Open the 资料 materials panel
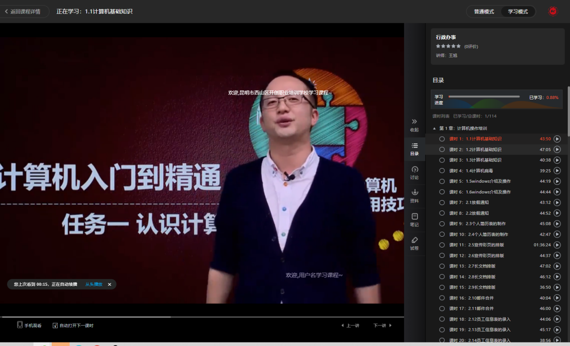The image size is (570, 346). (414, 197)
